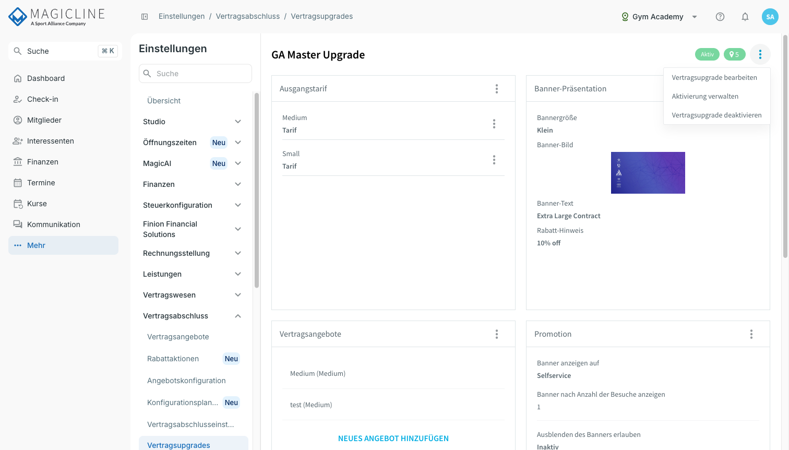
Task: Toggle the sidebar collapse icon
Action: [x=145, y=17]
